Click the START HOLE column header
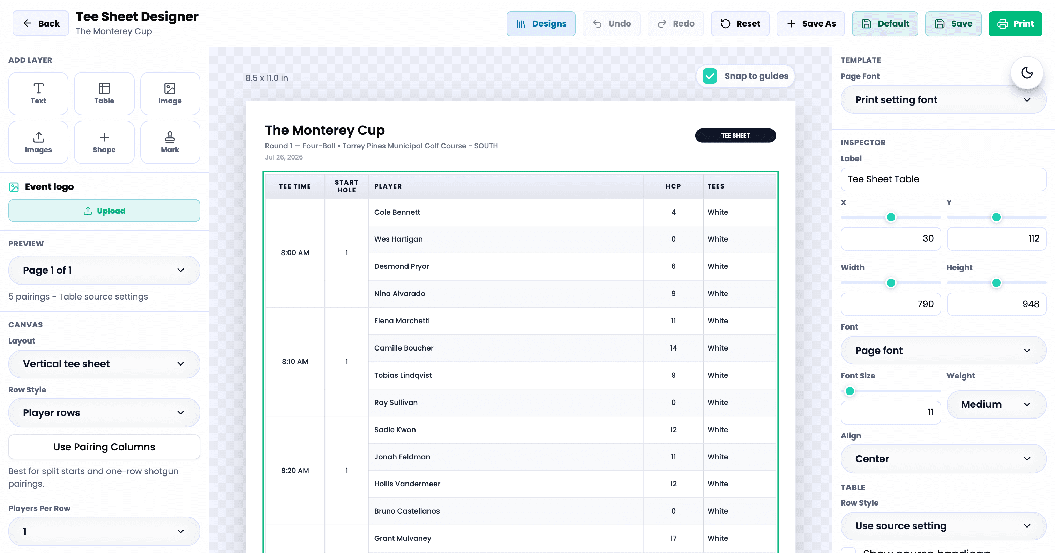 tap(346, 186)
